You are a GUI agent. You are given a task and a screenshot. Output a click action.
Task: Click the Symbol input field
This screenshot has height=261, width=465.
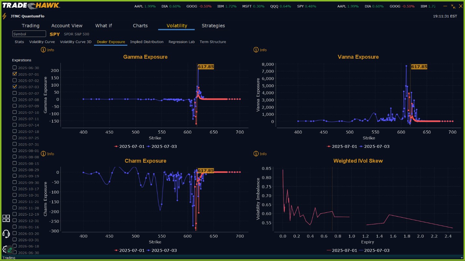[x=29, y=34]
